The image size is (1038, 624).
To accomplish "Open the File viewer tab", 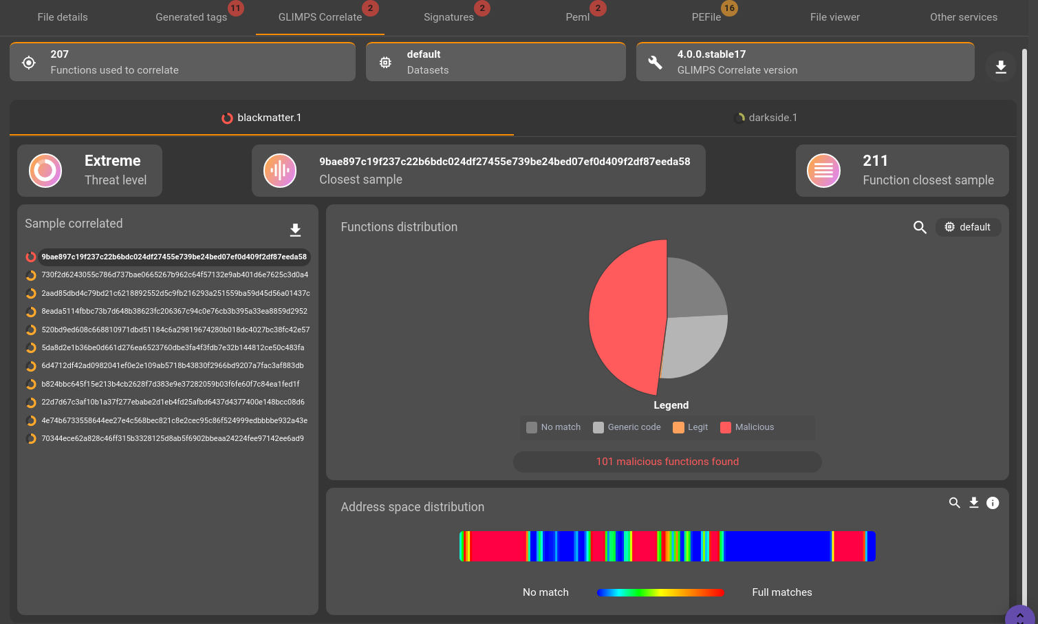I will (835, 17).
